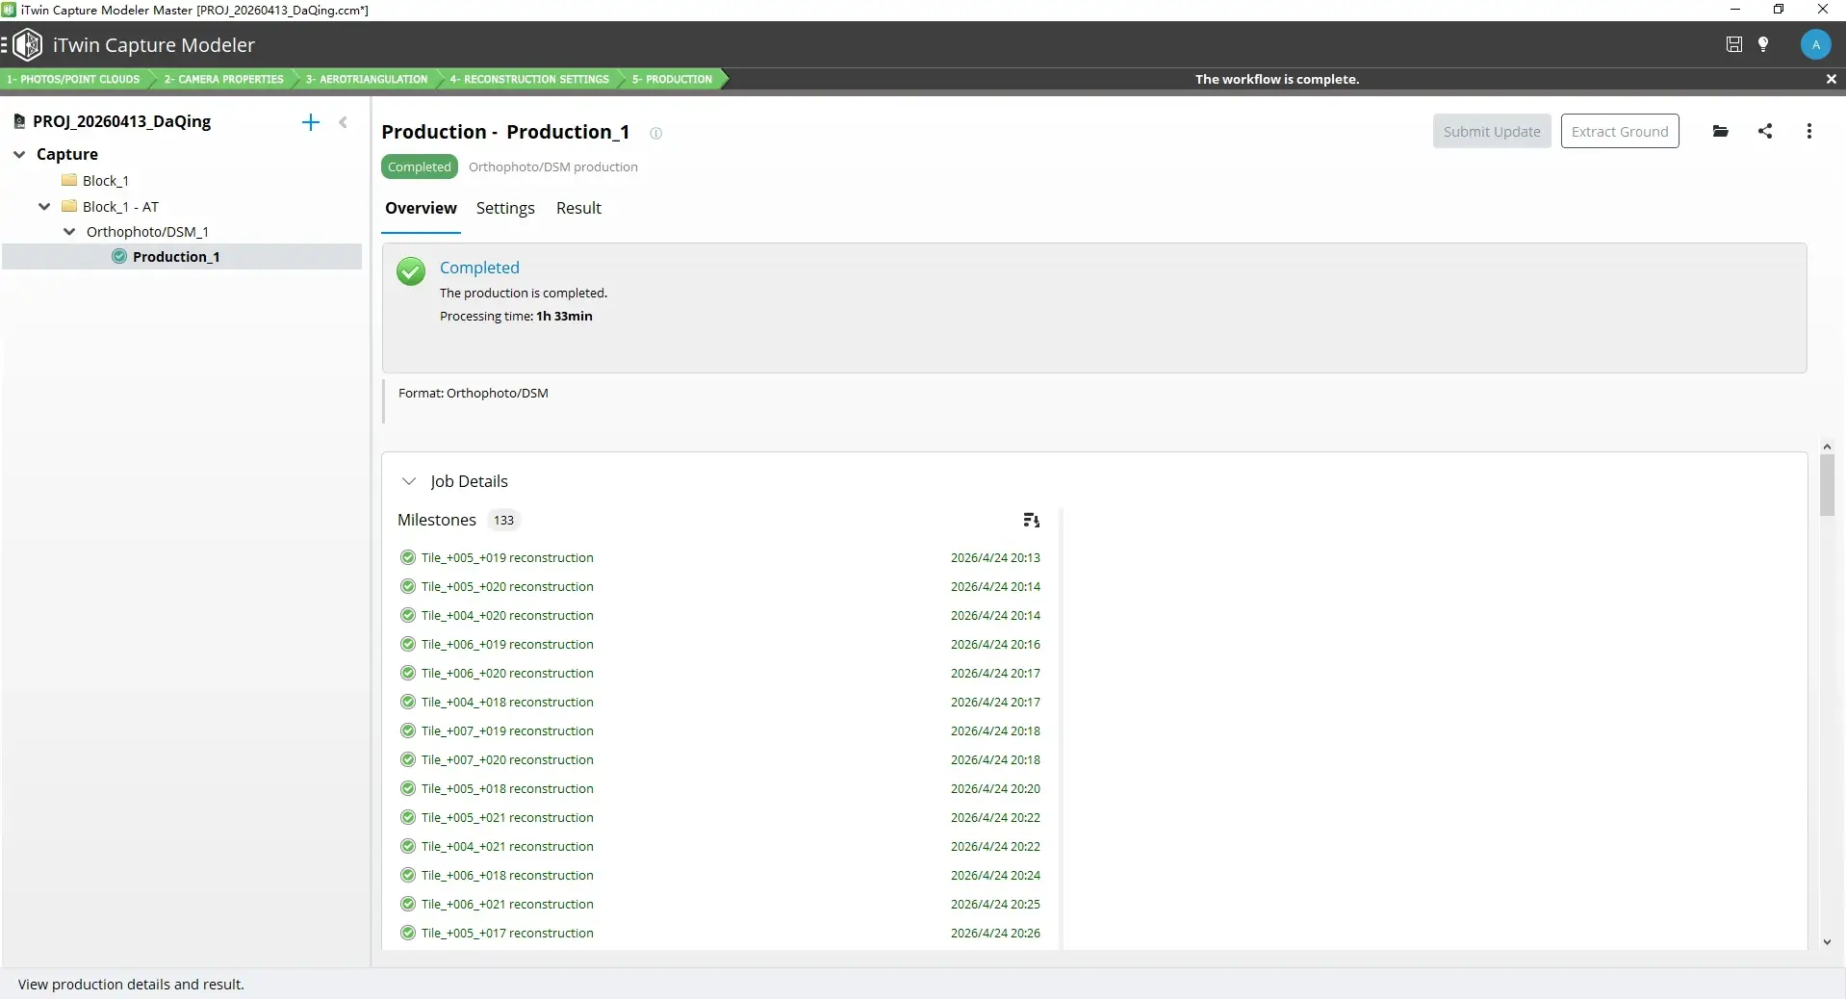Click the status icon for Tile_+006_+018 reconstruction

point(408,875)
